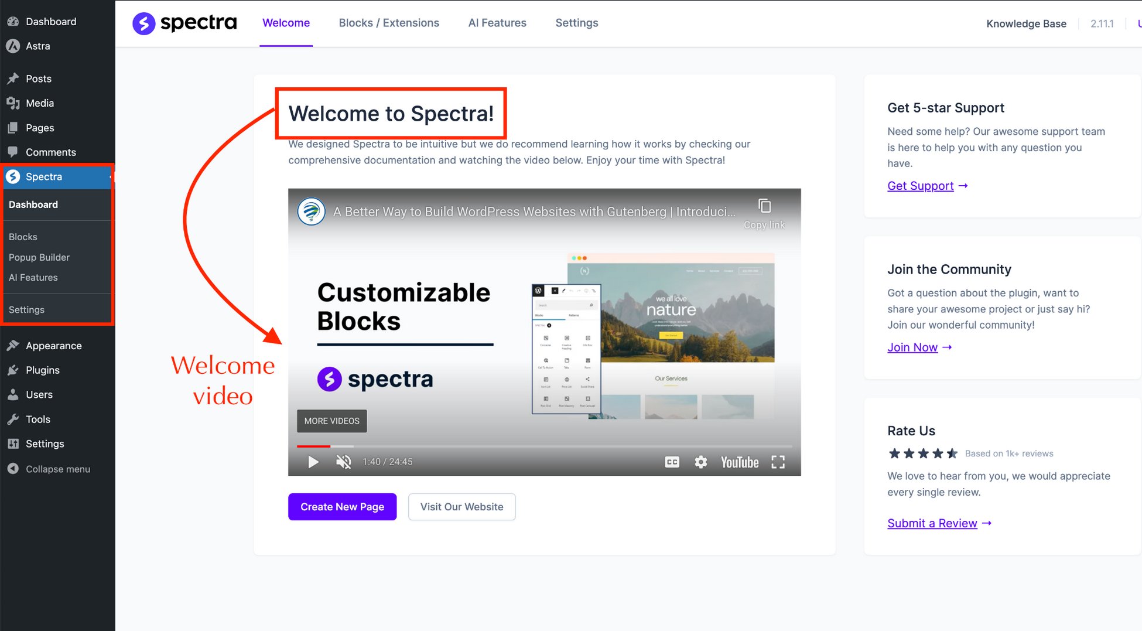The width and height of the screenshot is (1142, 631).
Task: Toggle closed captions on video
Action: (672, 462)
